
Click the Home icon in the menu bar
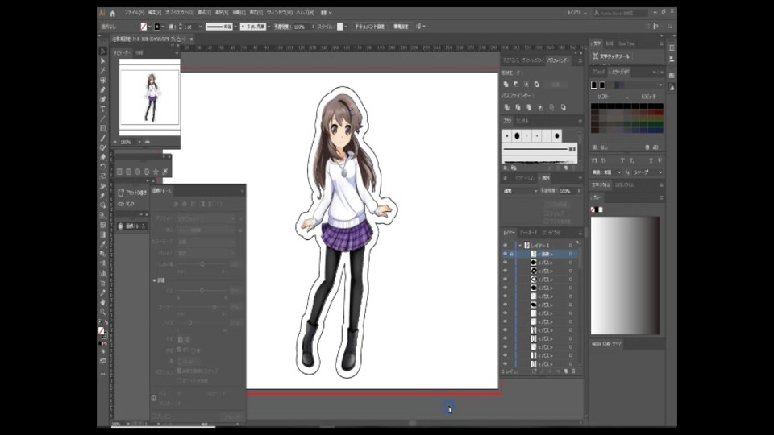113,14
